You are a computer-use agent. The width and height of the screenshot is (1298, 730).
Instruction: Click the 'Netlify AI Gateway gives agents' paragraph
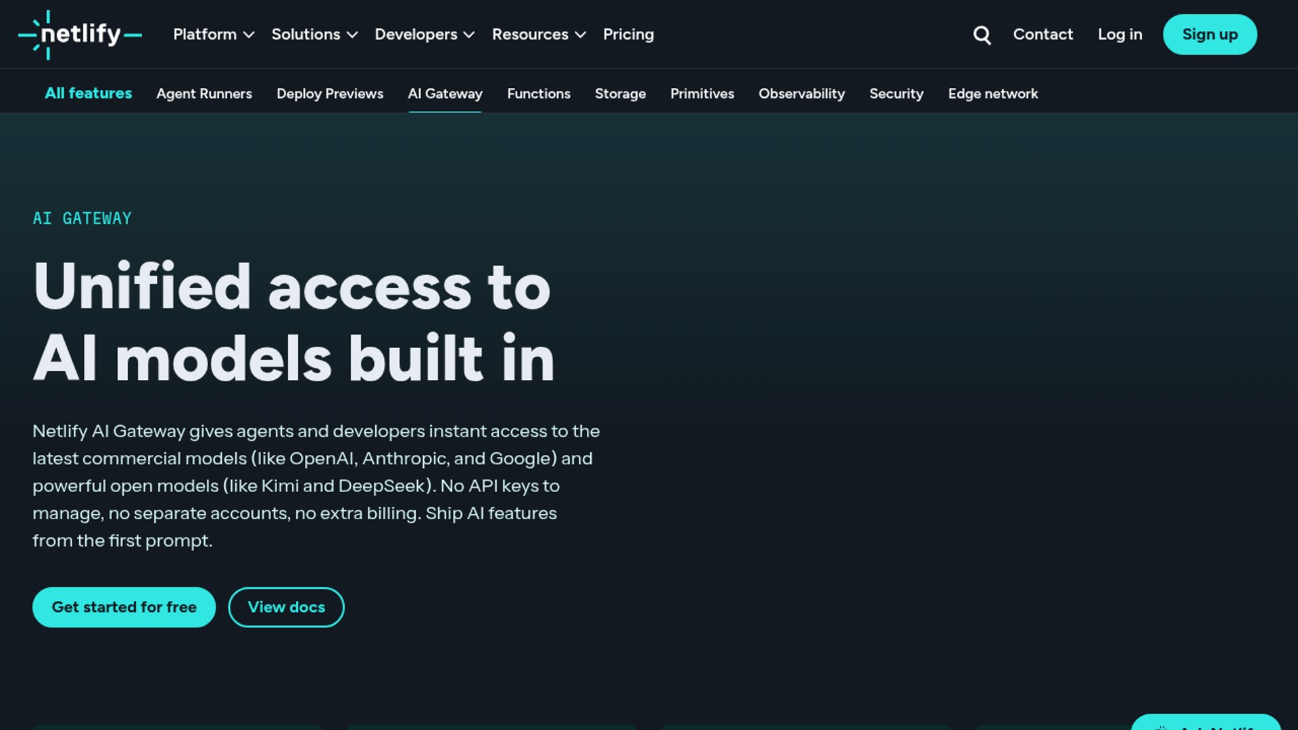click(x=316, y=486)
